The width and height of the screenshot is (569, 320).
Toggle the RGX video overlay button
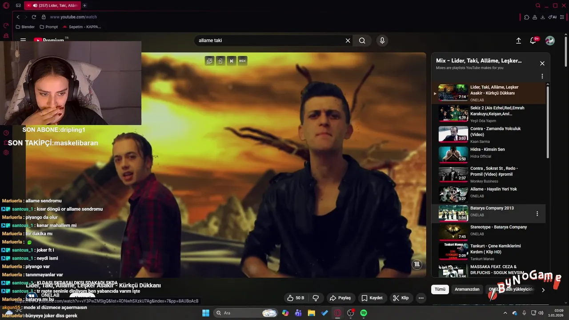(242, 61)
